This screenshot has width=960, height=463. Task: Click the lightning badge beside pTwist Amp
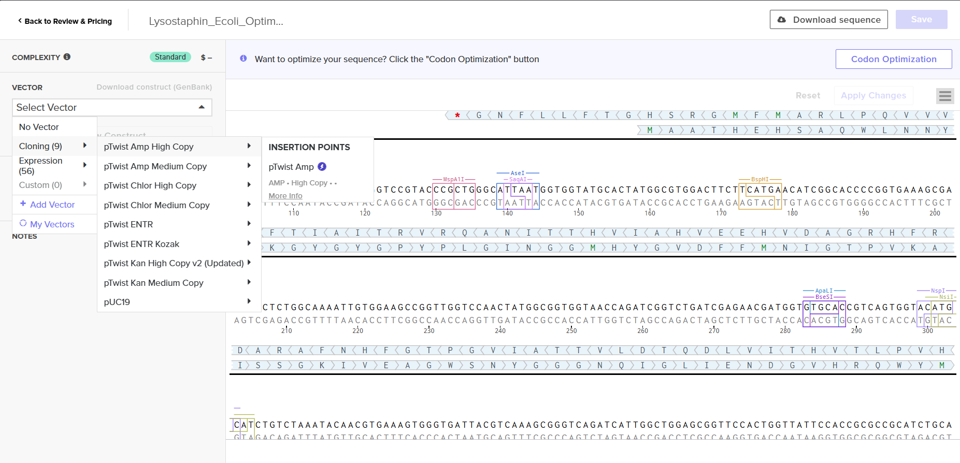pos(322,167)
